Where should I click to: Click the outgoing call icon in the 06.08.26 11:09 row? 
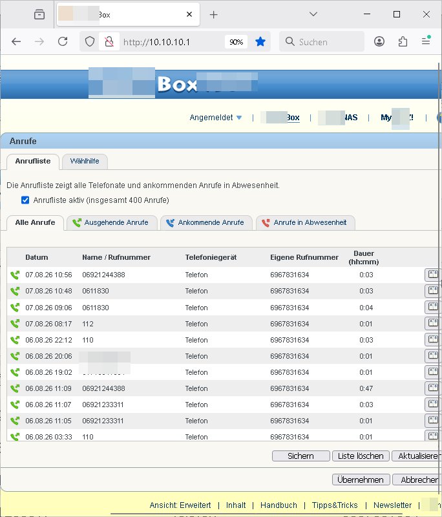[15, 388]
